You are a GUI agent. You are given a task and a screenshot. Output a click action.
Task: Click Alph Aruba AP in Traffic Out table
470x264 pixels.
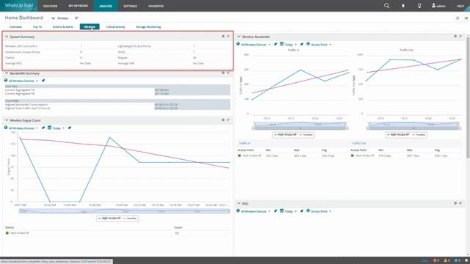[365, 155]
